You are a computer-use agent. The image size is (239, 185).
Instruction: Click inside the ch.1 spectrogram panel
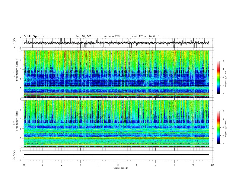point(116,74)
